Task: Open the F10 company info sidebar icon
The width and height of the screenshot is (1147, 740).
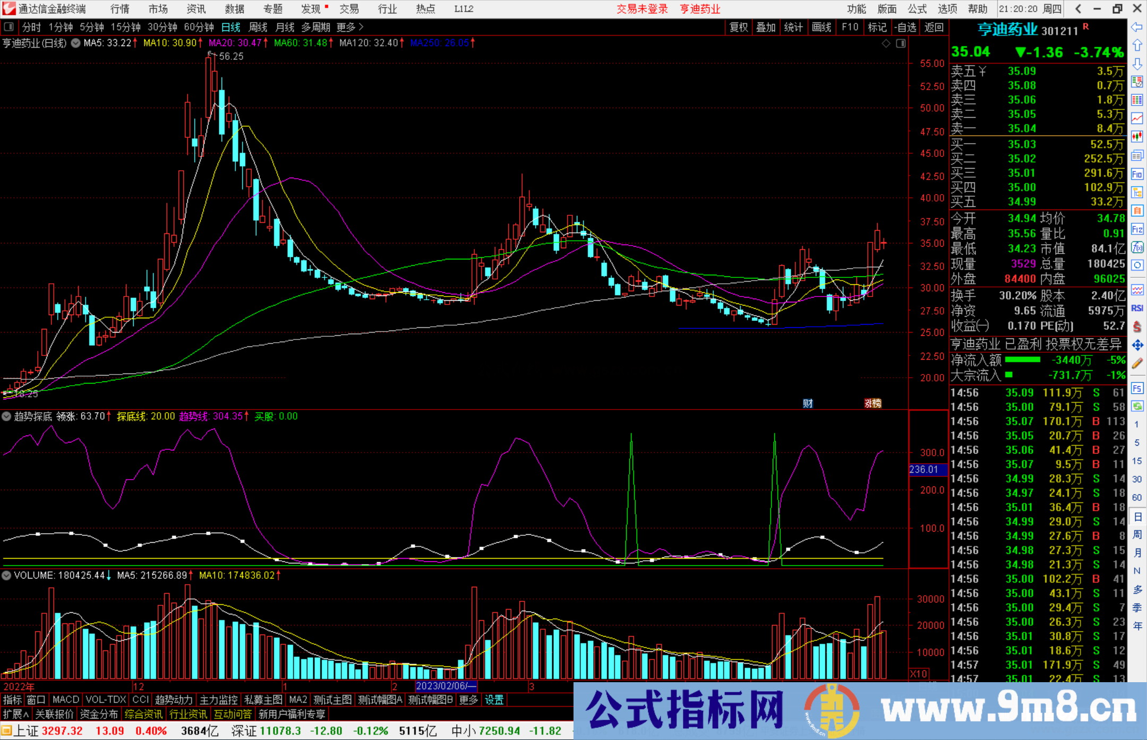Action: pos(1137,174)
